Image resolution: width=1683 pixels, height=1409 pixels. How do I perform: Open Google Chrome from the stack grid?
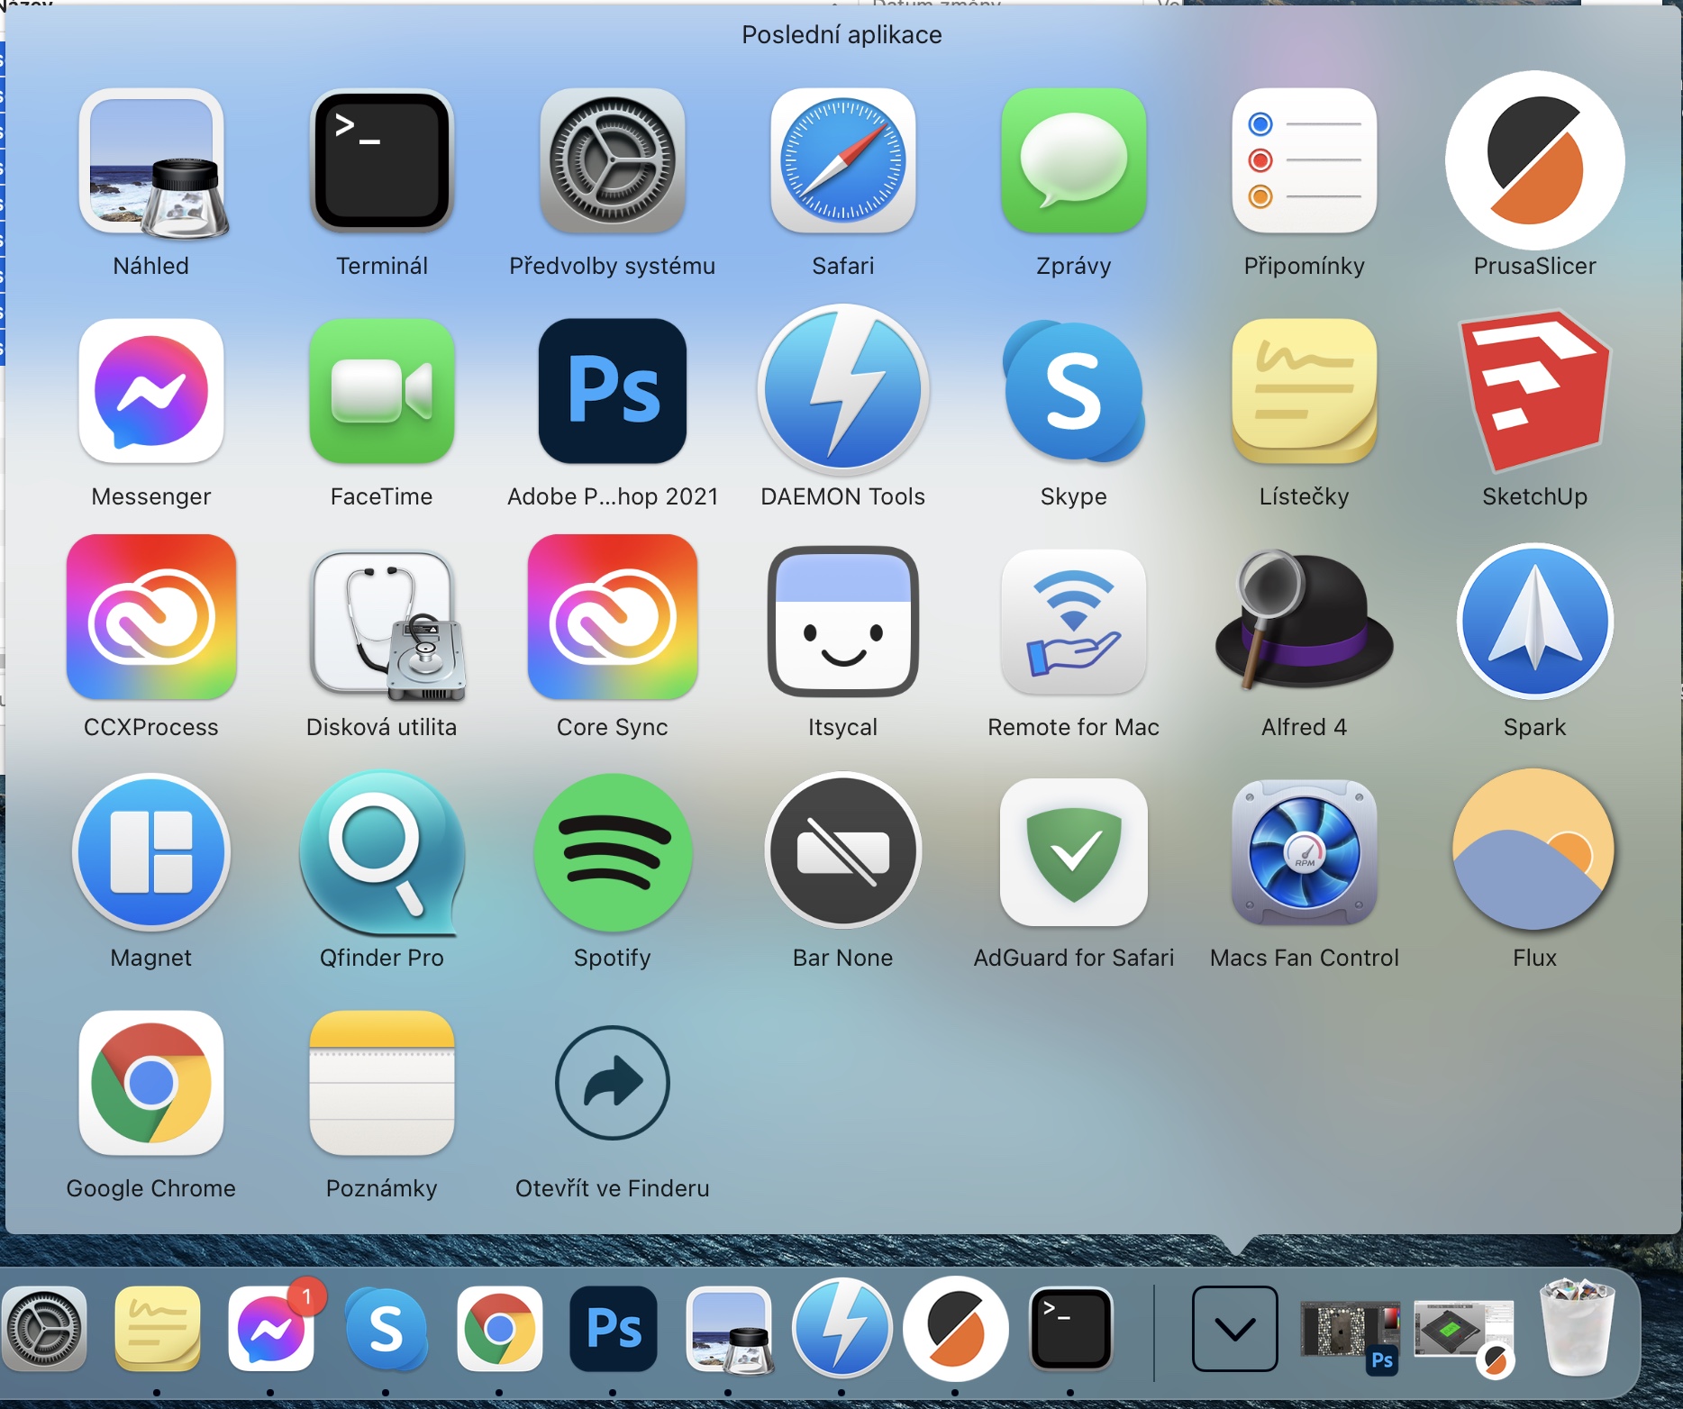(x=151, y=1083)
